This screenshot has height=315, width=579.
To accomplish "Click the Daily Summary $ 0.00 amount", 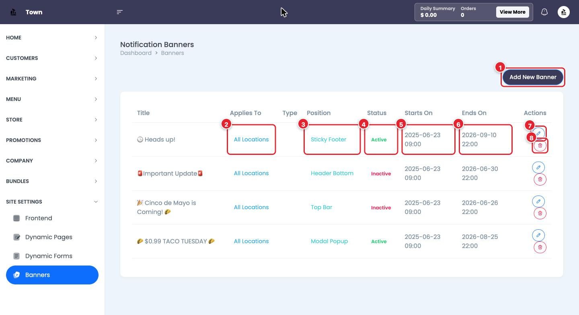I will click(429, 15).
